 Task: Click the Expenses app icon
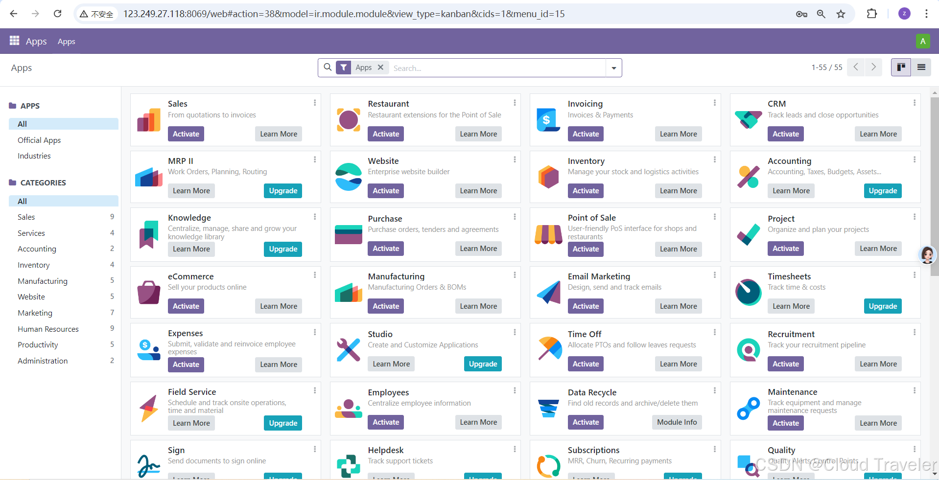coord(149,350)
